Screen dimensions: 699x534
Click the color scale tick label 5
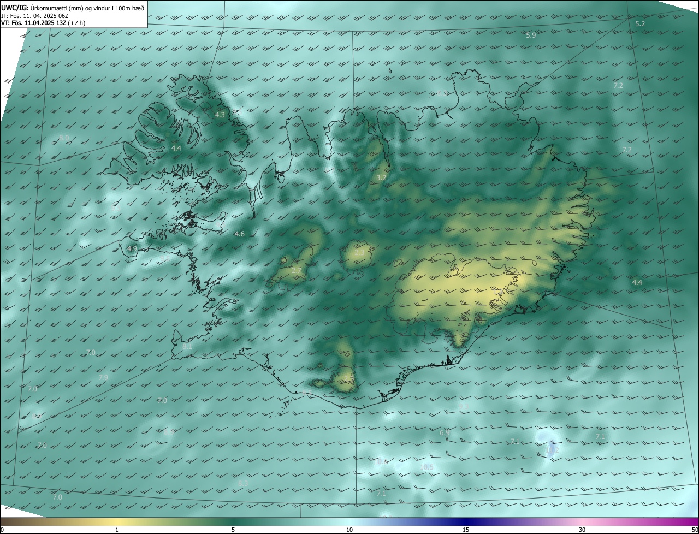[233, 530]
